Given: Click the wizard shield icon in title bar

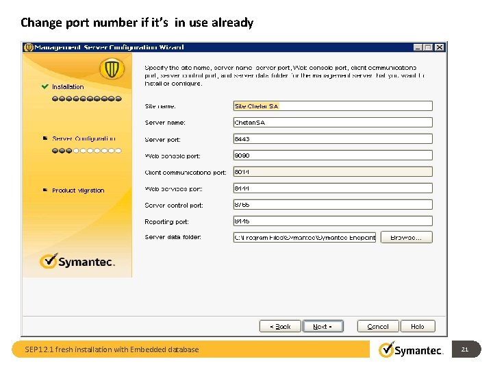Looking at the screenshot, I should [29, 47].
